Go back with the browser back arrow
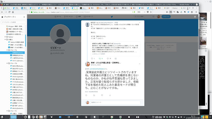 click(x=2, y=12)
